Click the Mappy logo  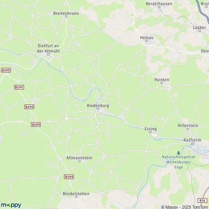click(x=11, y=205)
